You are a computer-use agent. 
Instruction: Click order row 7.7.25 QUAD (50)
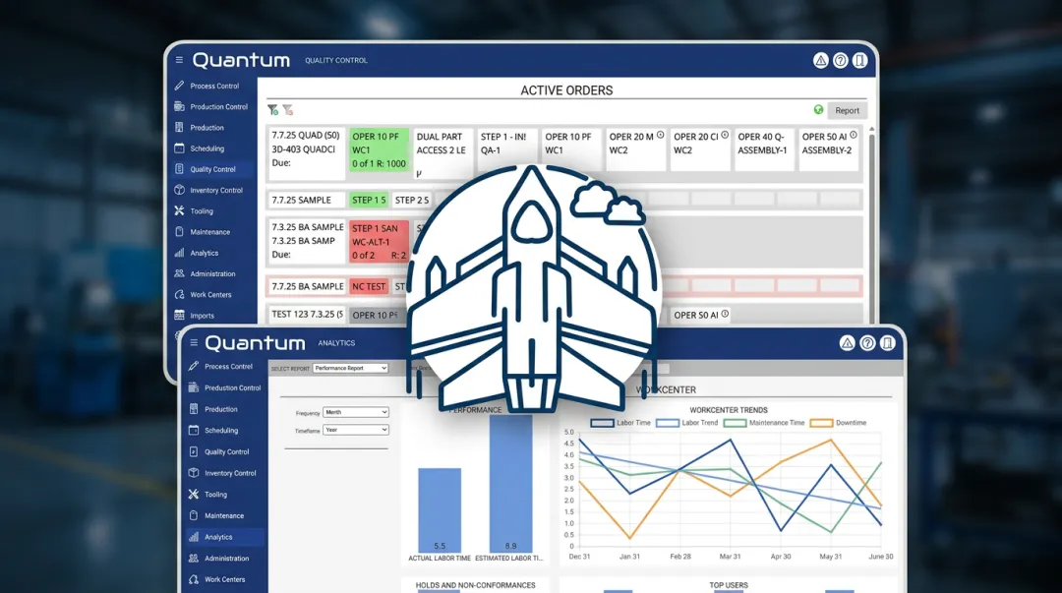[x=307, y=153]
